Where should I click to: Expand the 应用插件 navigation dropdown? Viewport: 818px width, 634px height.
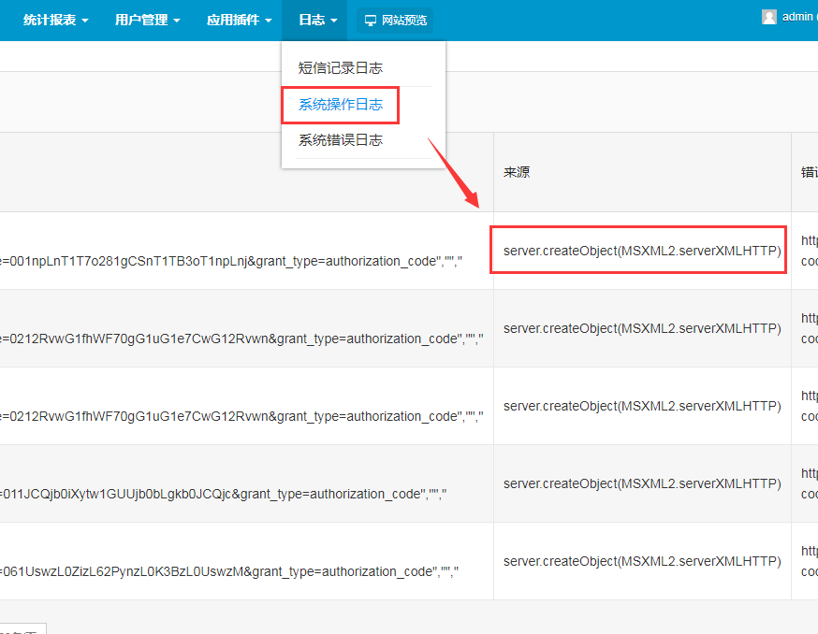pos(240,20)
